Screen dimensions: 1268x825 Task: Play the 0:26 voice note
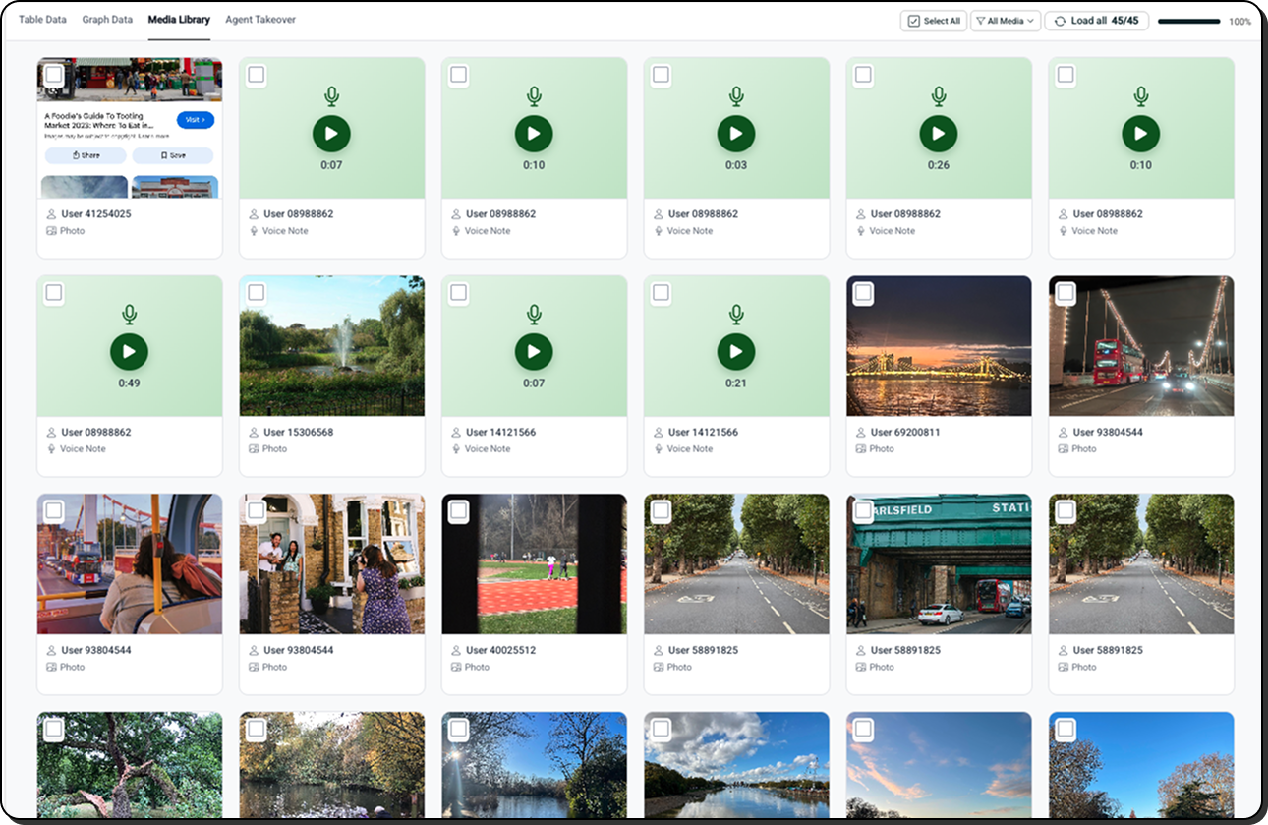coord(938,134)
